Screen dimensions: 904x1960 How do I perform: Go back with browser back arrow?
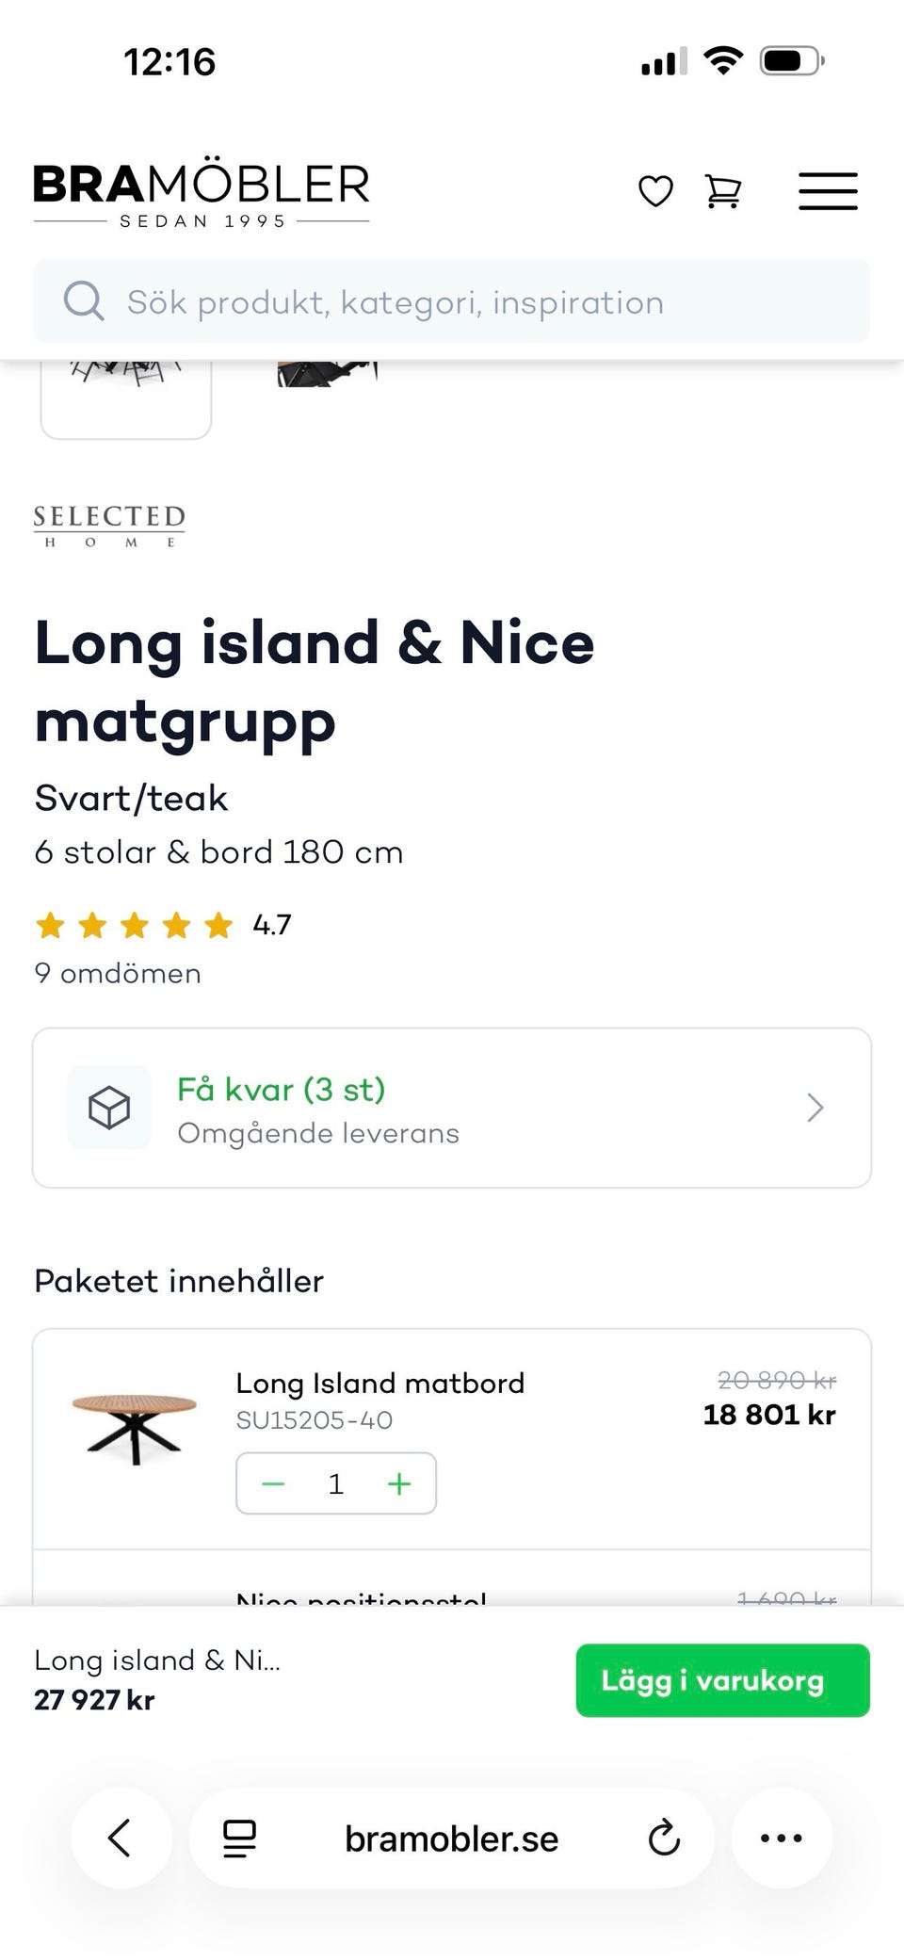coord(121,1838)
